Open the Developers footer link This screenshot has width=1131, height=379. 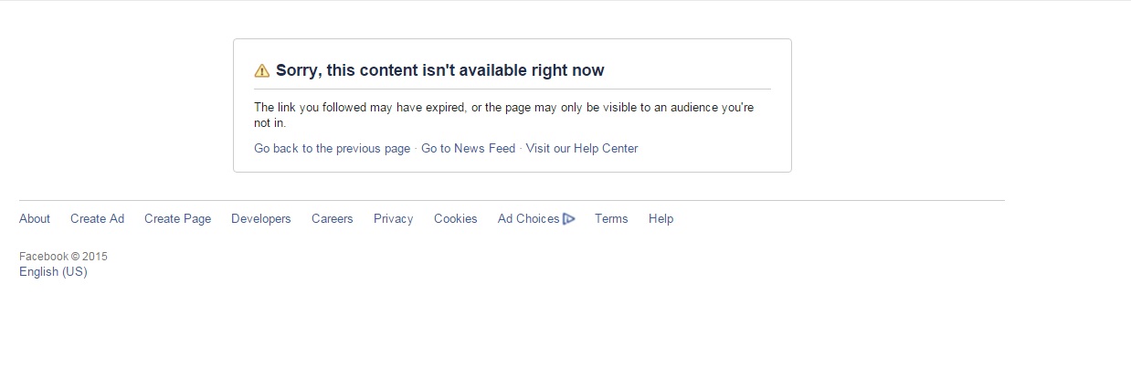pyautogui.click(x=261, y=219)
